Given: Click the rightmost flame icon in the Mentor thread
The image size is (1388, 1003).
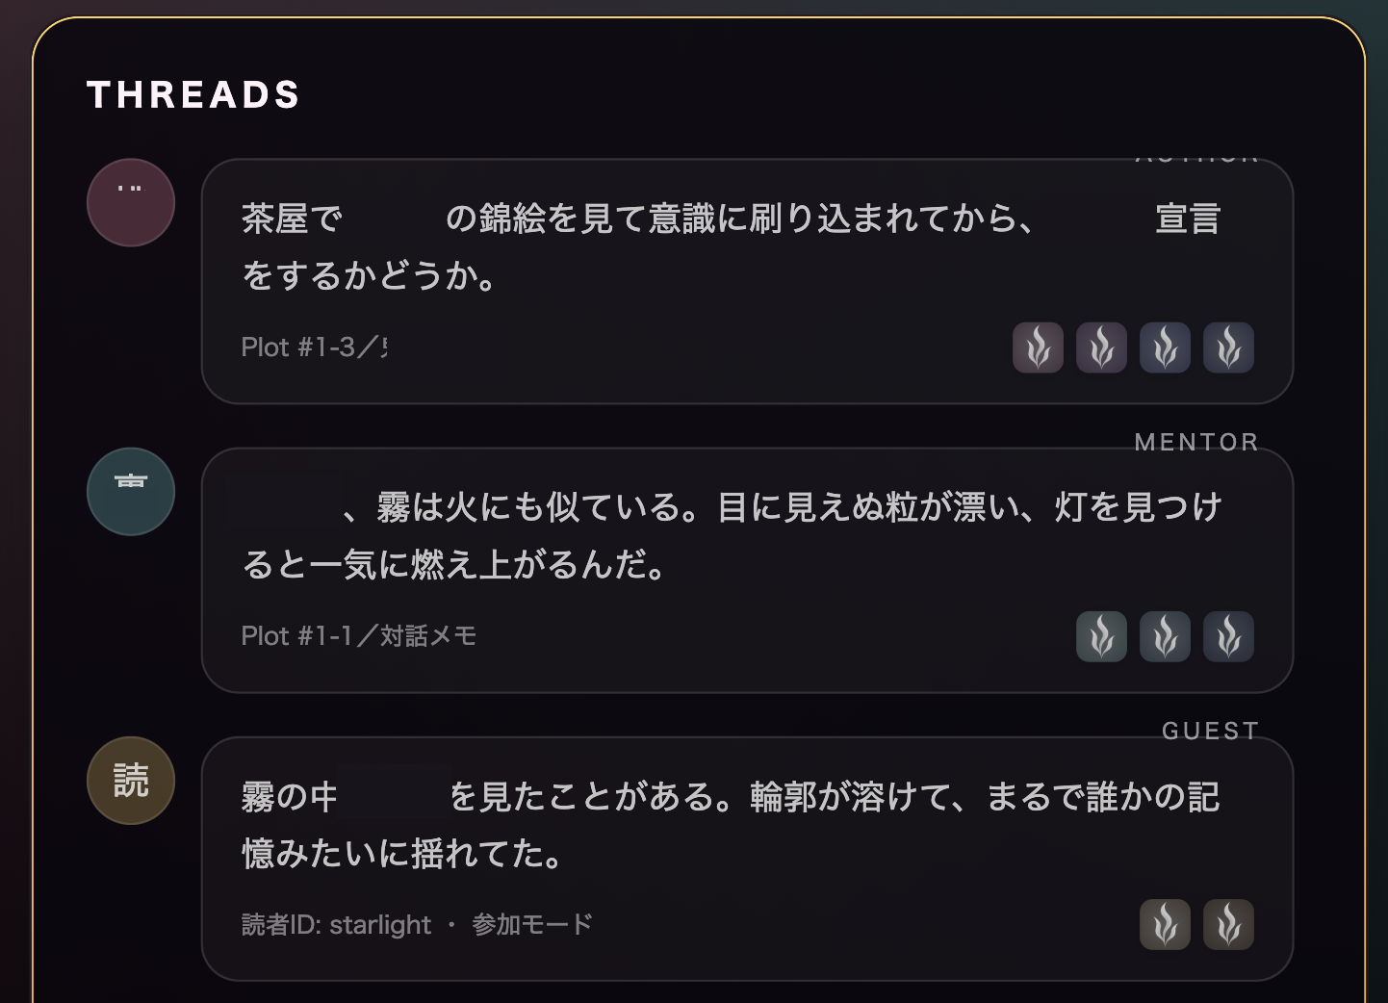Looking at the screenshot, I should tap(1228, 636).
